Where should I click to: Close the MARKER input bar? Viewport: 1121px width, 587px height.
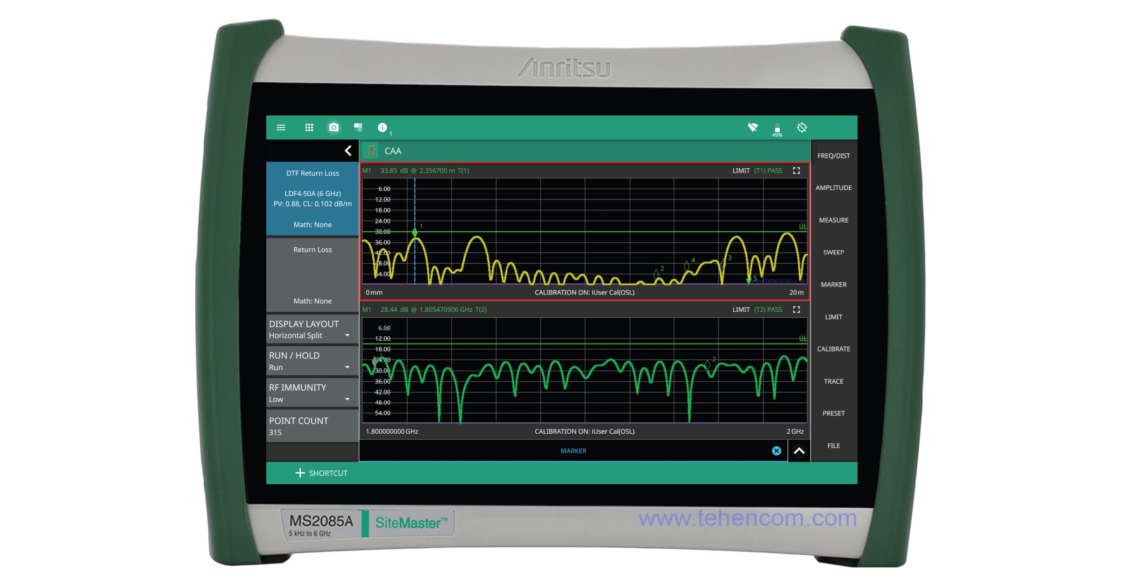point(776,451)
